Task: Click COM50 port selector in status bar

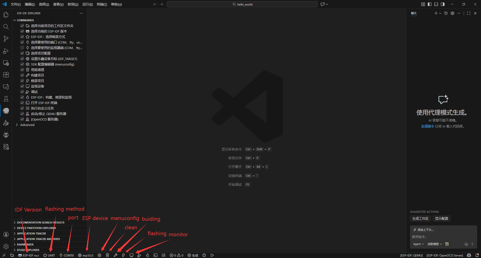Action: pyautogui.click(x=67, y=255)
